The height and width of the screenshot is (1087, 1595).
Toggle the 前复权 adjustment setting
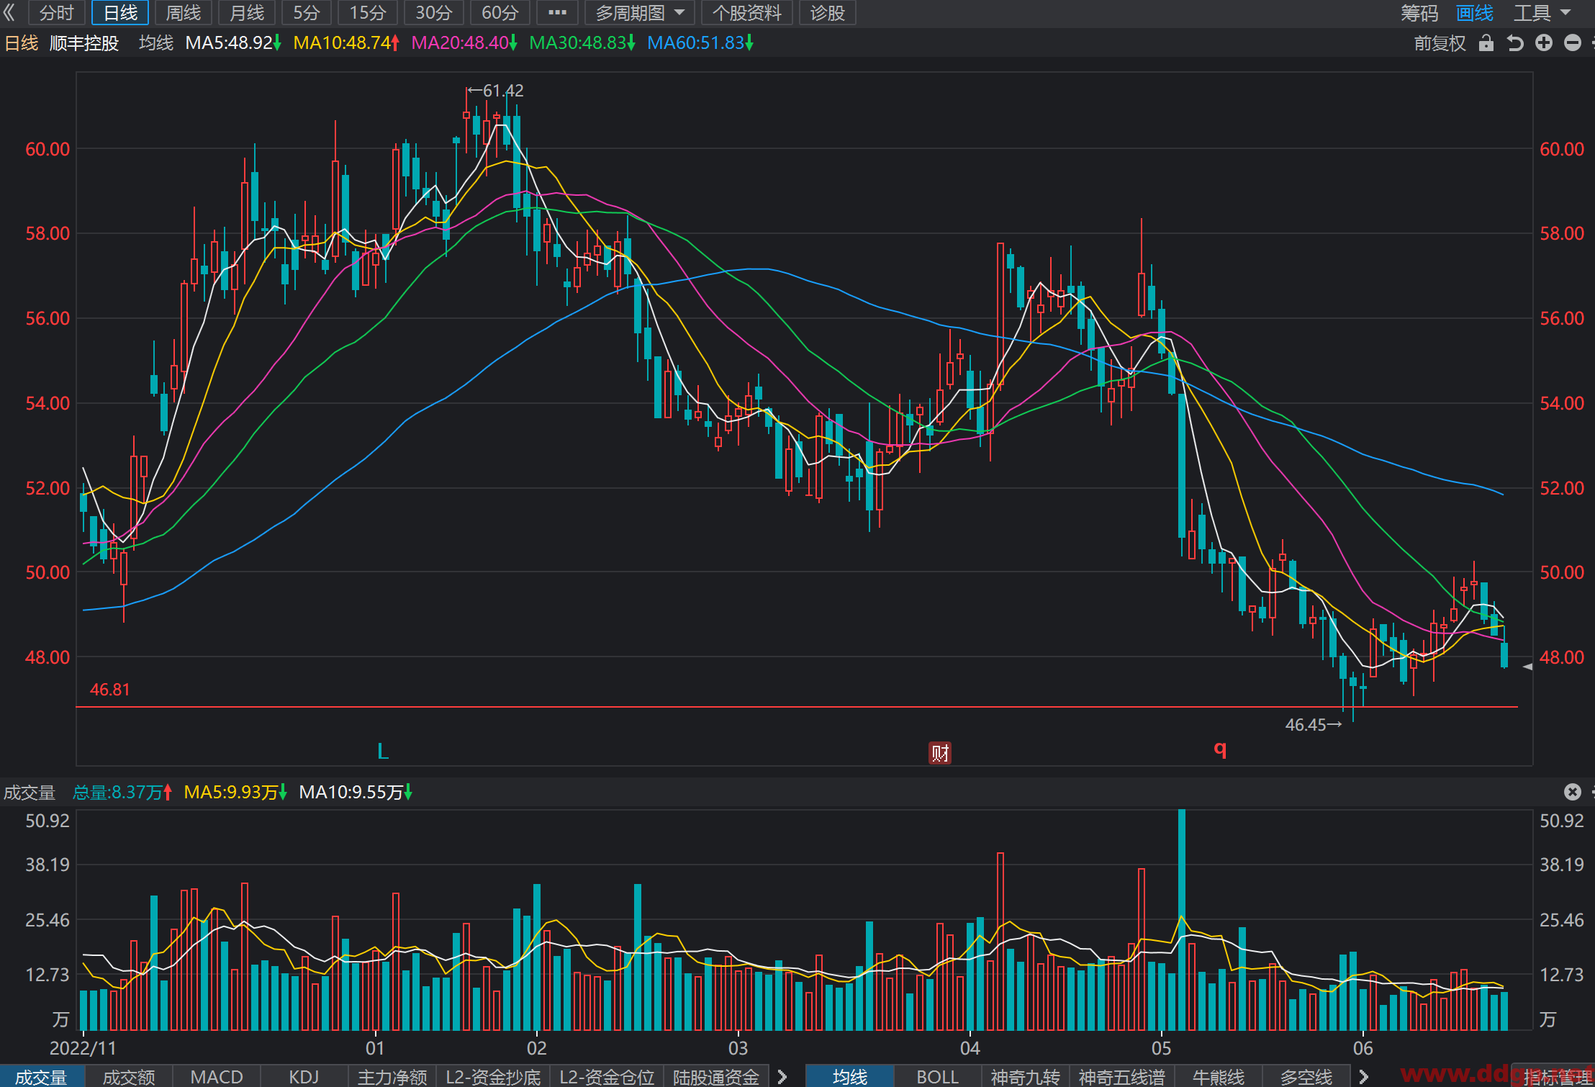[1440, 43]
